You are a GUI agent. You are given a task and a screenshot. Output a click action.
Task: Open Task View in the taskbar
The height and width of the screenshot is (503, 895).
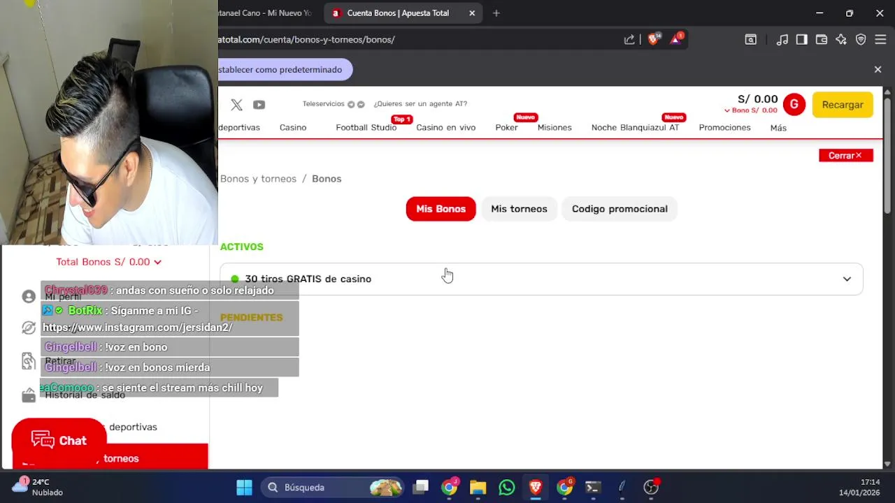420,487
